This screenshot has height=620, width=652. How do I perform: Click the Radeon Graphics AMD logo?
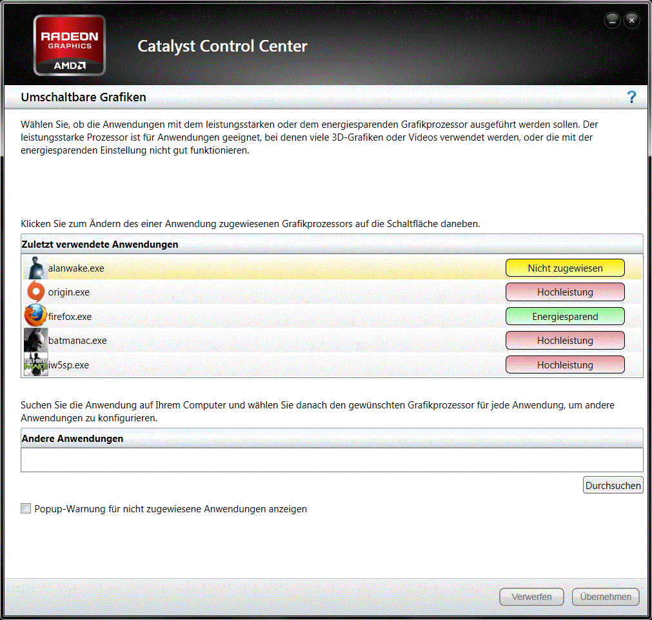(x=70, y=45)
